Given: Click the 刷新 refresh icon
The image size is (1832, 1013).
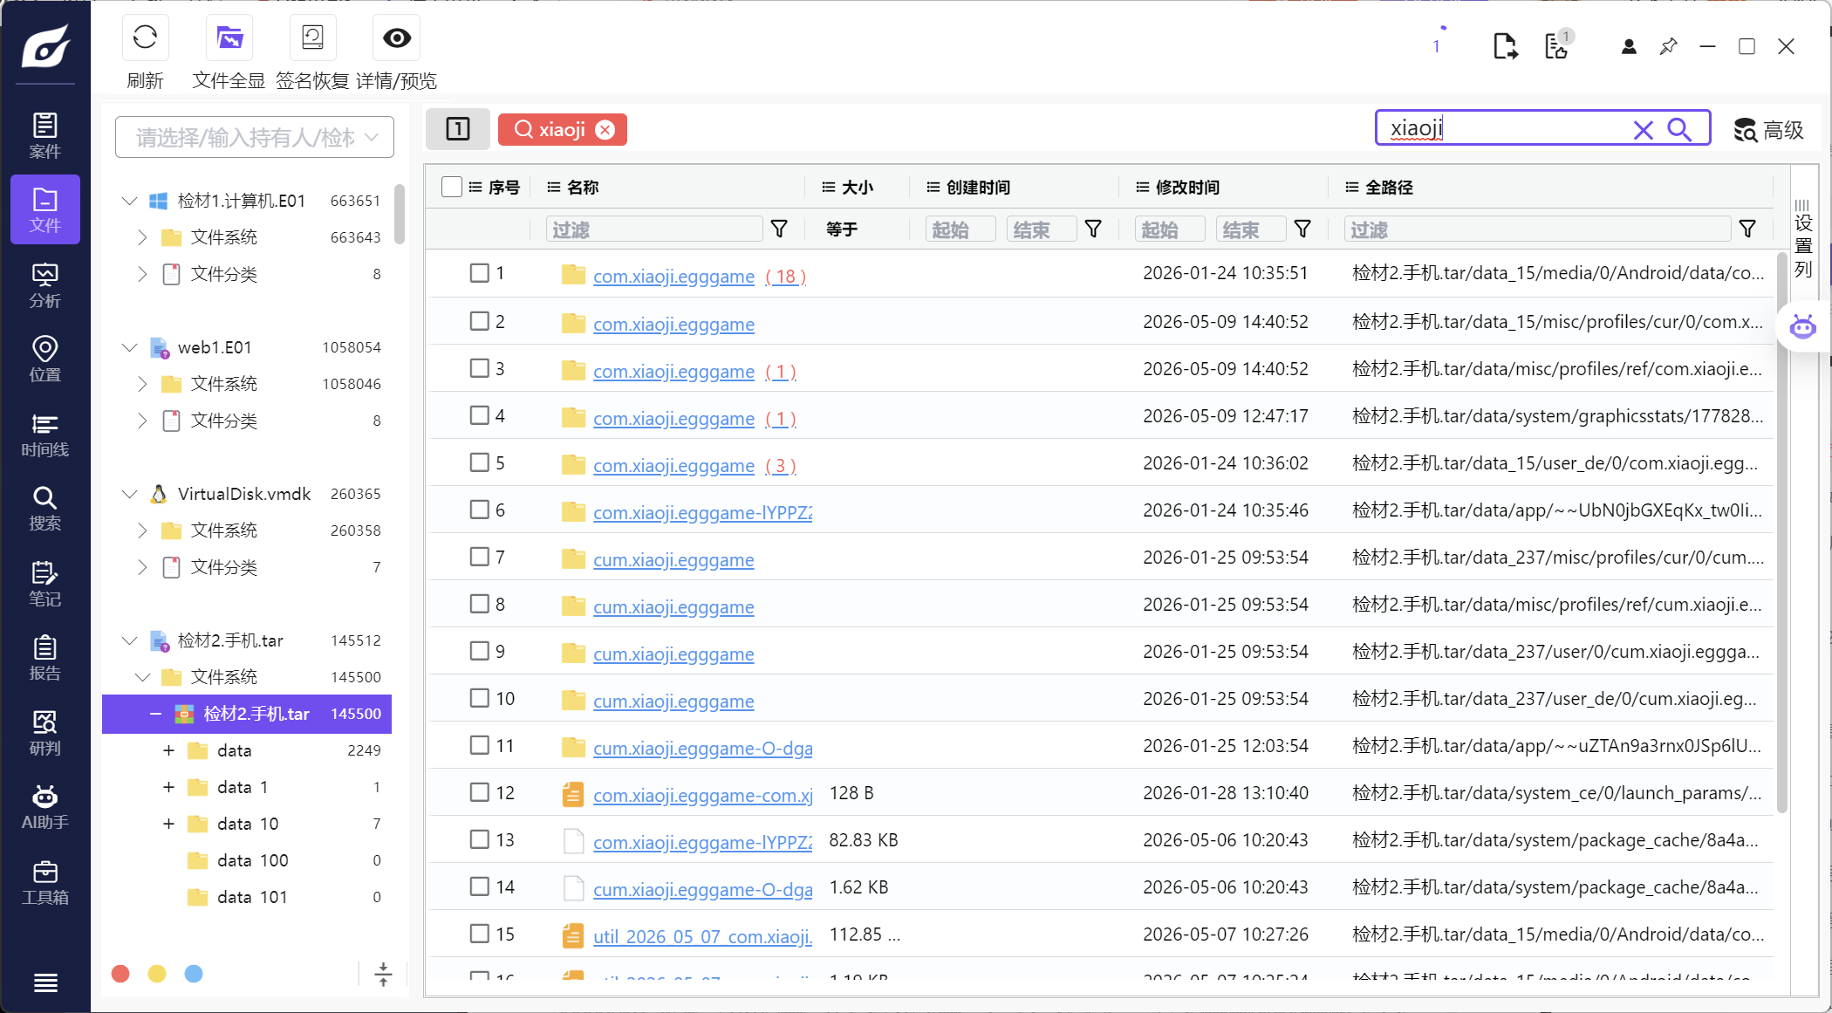Looking at the screenshot, I should tap(145, 38).
